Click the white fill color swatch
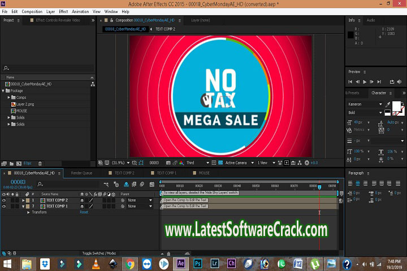The image size is (407, 271). click(397, 106)
